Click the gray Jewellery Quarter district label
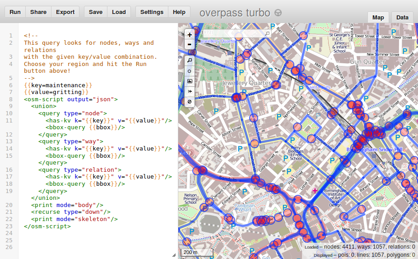Screen dimensions: 418x259 tap(246, 83)
